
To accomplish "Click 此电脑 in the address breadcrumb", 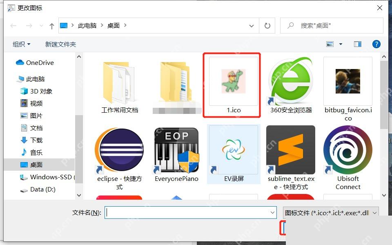I will coord(87,25).
